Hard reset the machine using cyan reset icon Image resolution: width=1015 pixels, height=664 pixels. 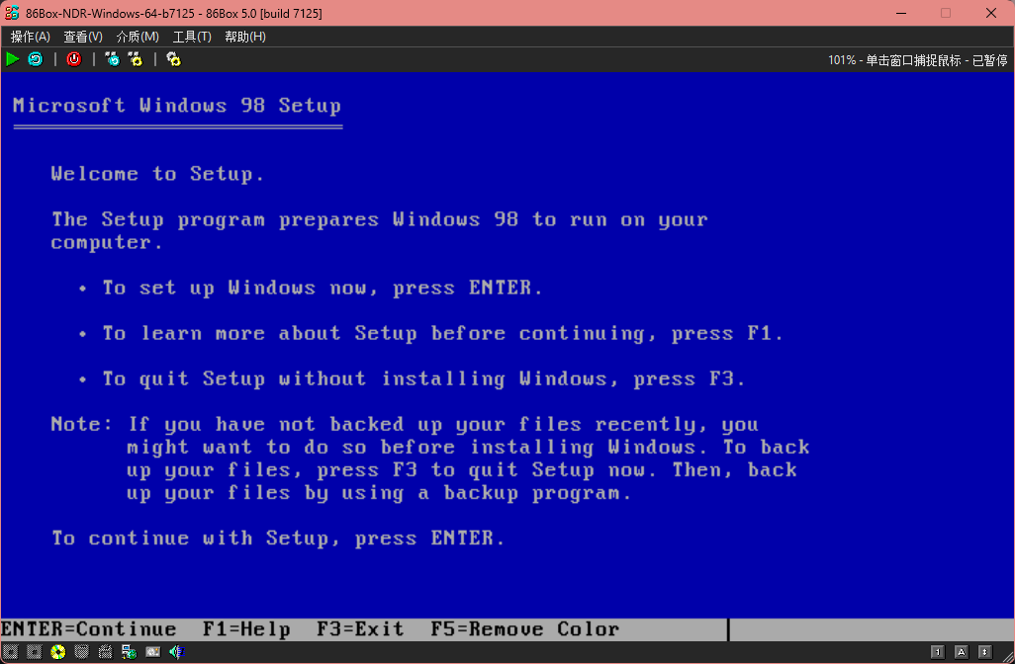click(35, 59)
